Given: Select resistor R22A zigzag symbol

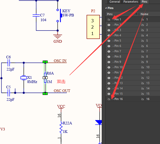Looking at the screenshot, I should 61,127.
